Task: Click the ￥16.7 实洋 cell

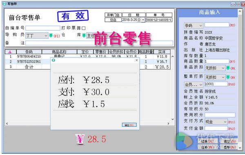Action: [x=162, y=61]
